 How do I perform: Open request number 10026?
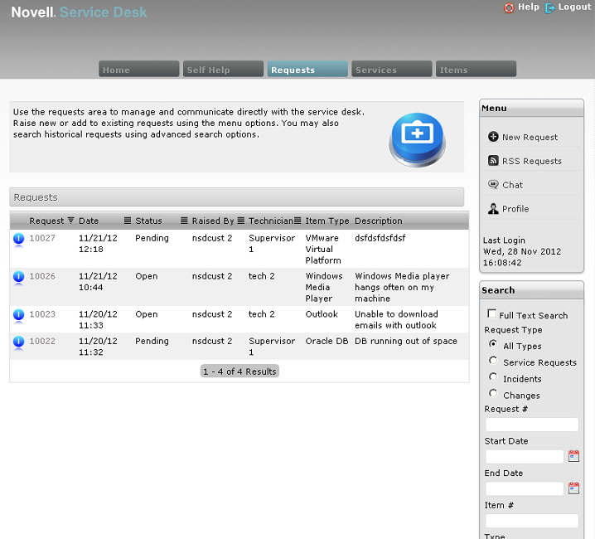coord(42,276)
